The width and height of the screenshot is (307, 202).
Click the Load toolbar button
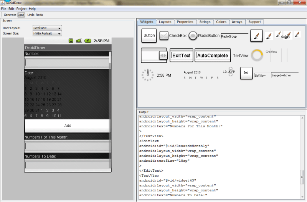(x=21, y=15)
